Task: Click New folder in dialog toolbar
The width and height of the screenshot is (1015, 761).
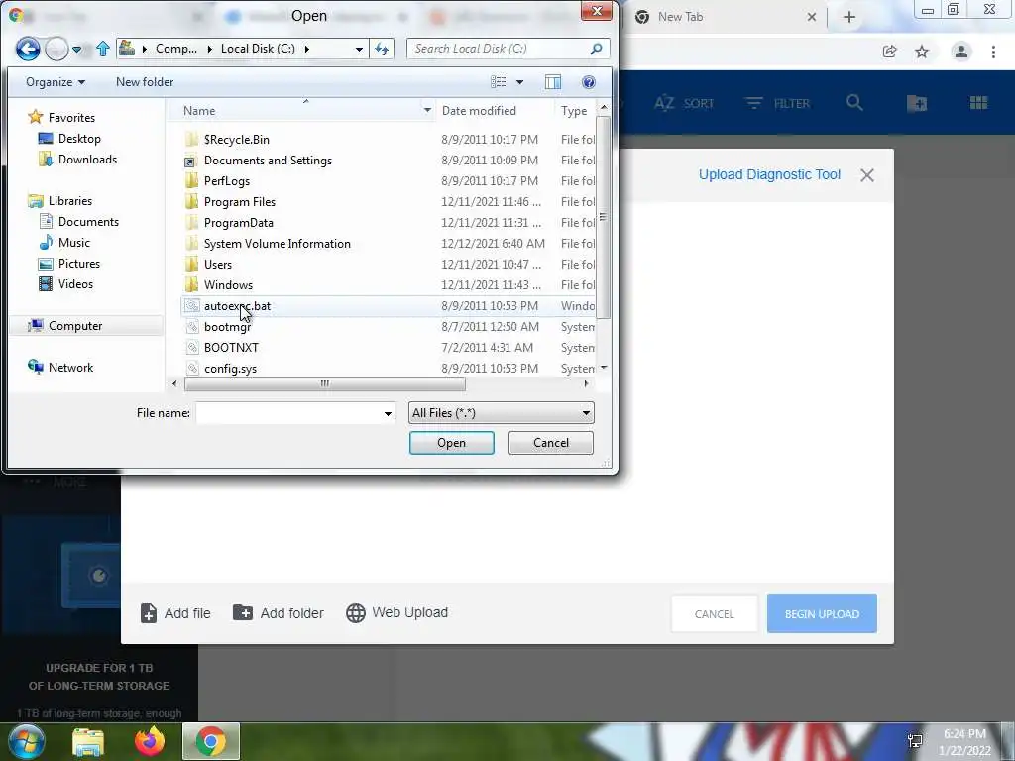Action: [x=145, y=82]
